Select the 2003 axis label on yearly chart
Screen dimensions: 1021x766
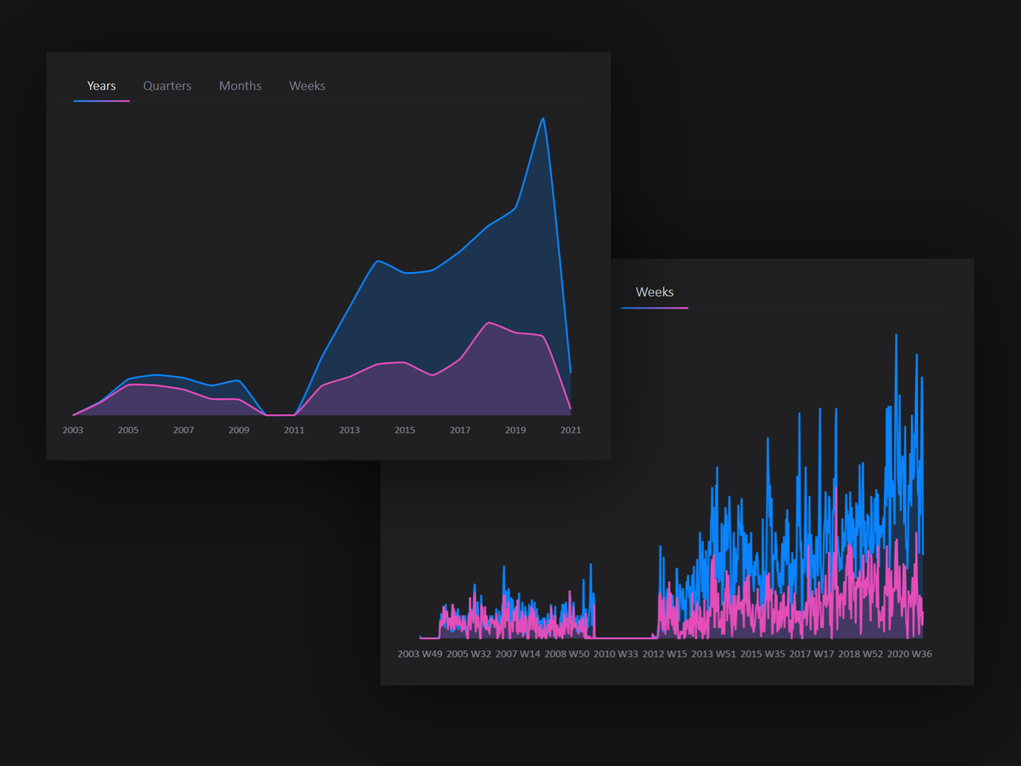[x=73, y=430]
